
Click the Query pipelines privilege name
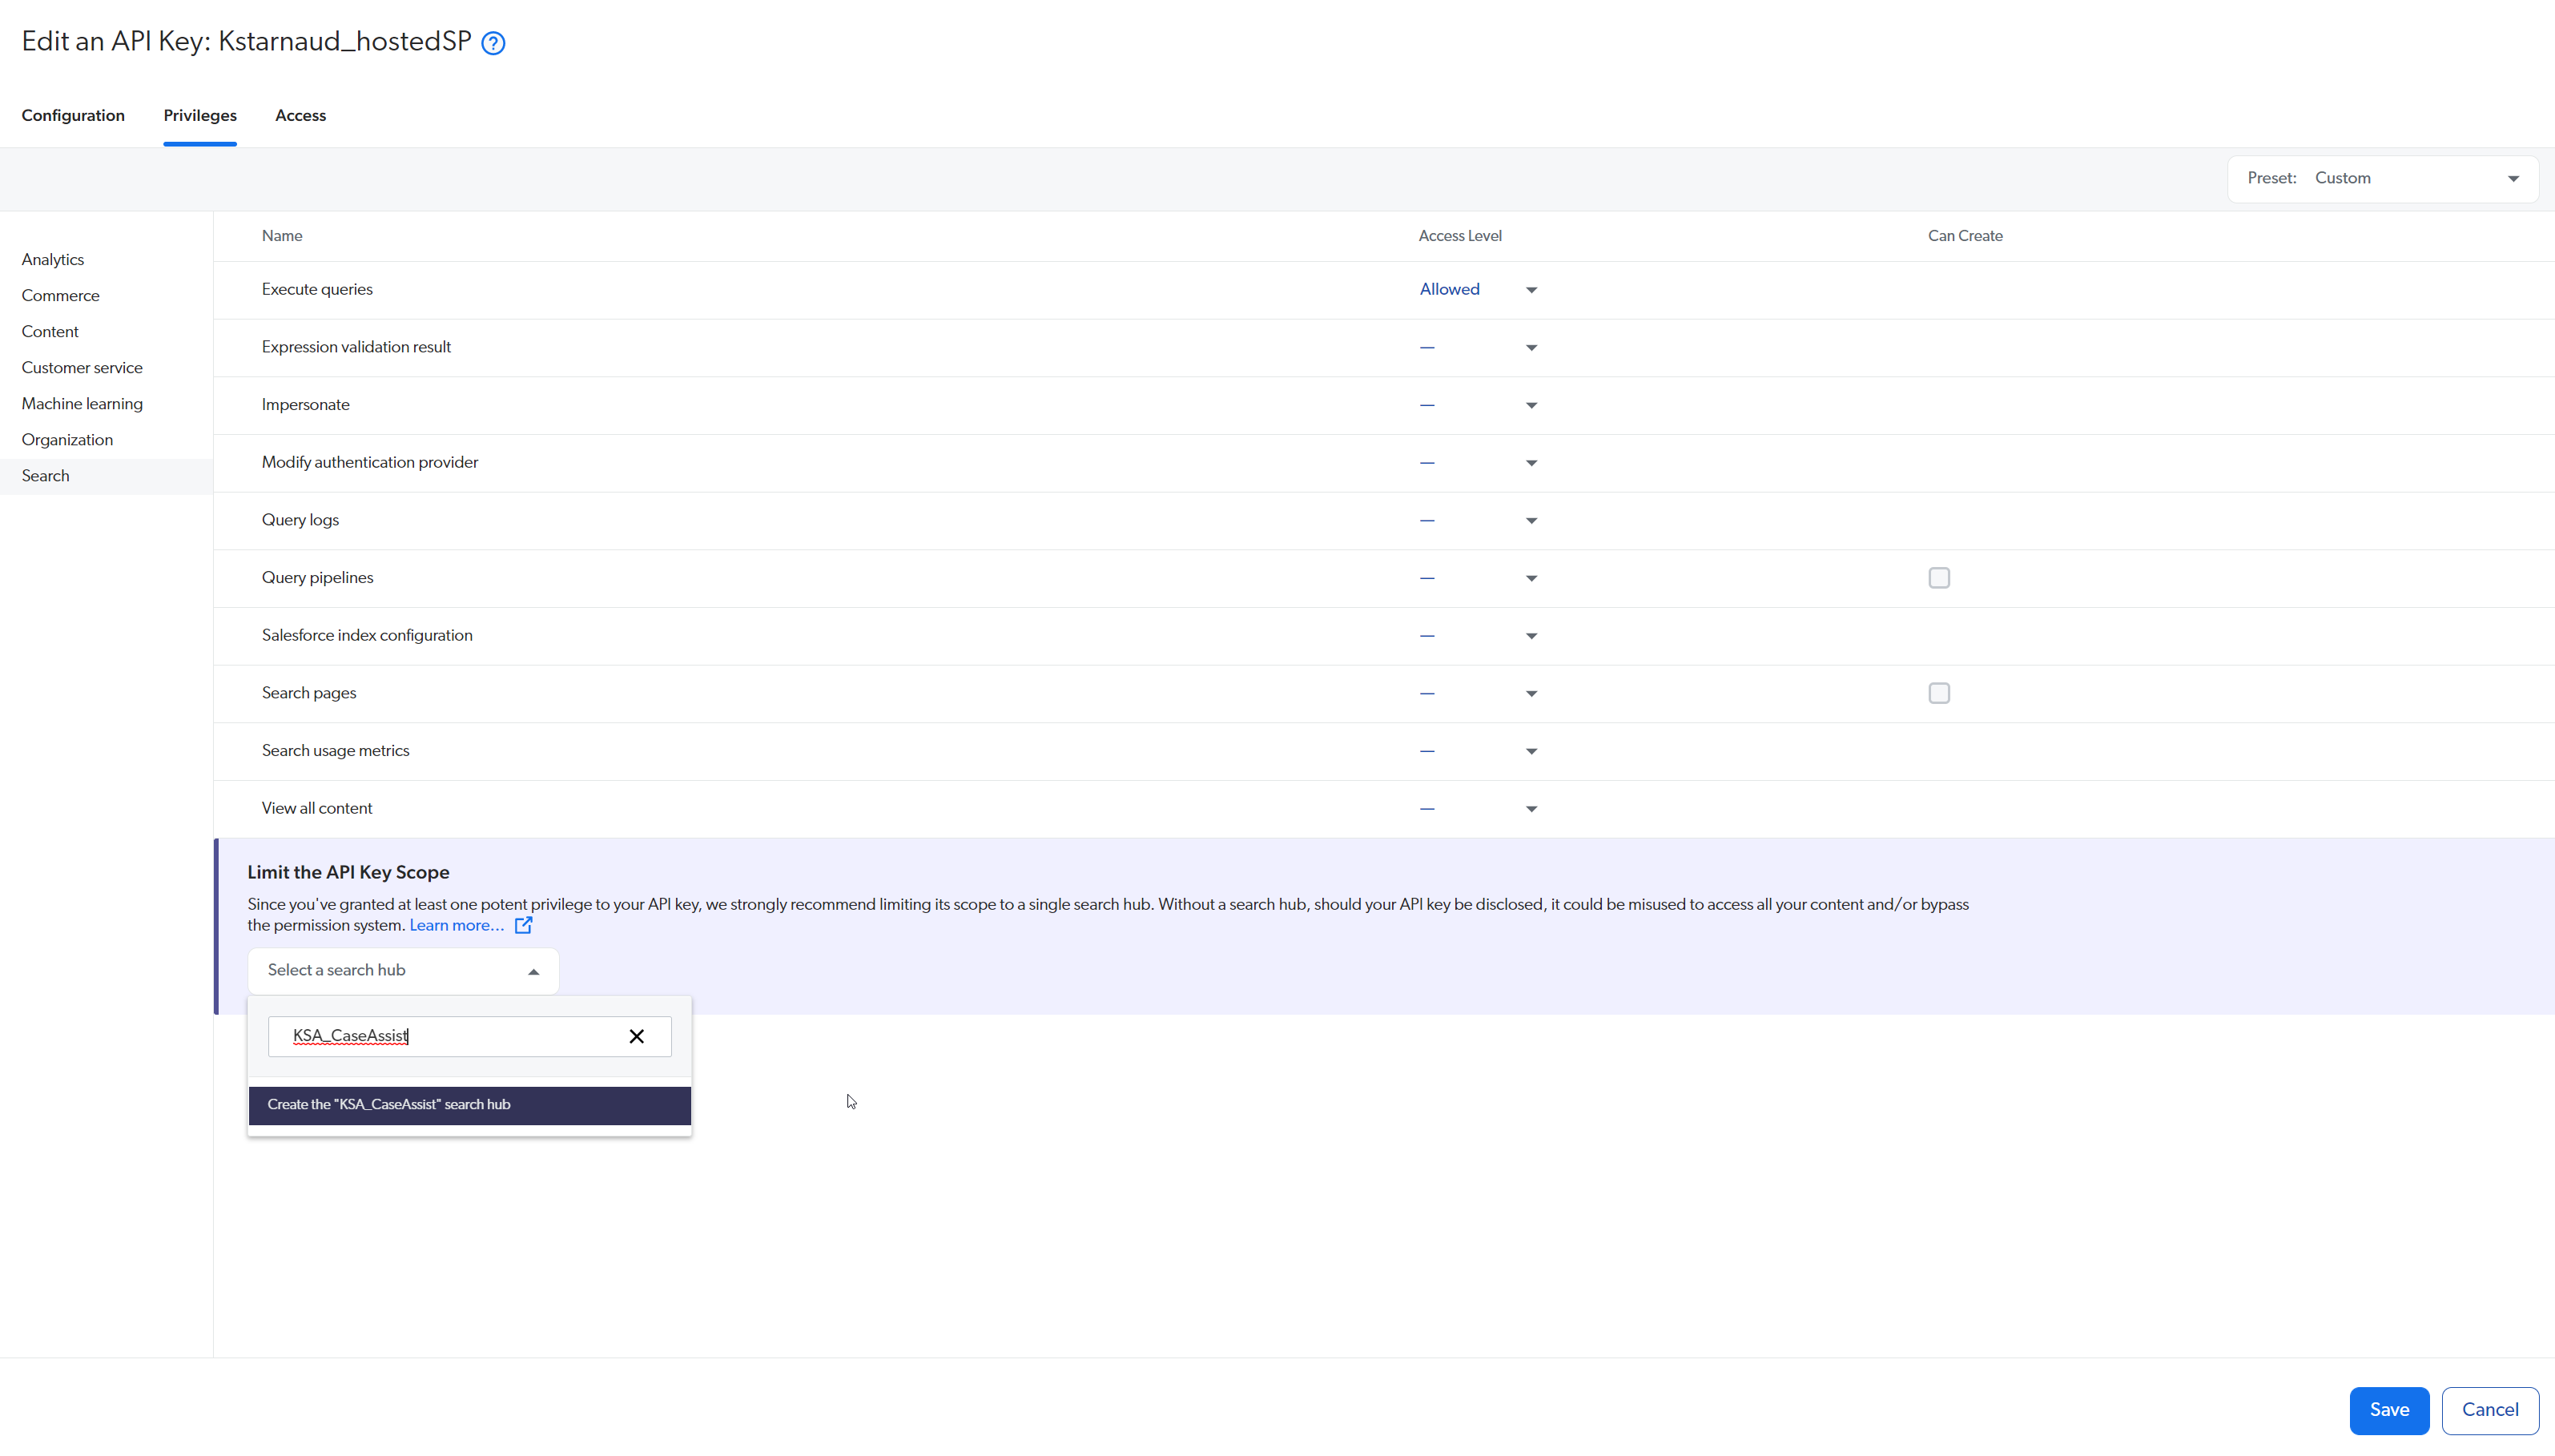[317, 578]
